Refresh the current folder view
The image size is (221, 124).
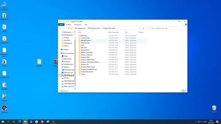(143, 28)
